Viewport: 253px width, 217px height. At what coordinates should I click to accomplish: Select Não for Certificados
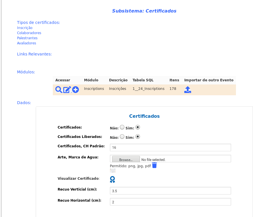tap(122, 127)
